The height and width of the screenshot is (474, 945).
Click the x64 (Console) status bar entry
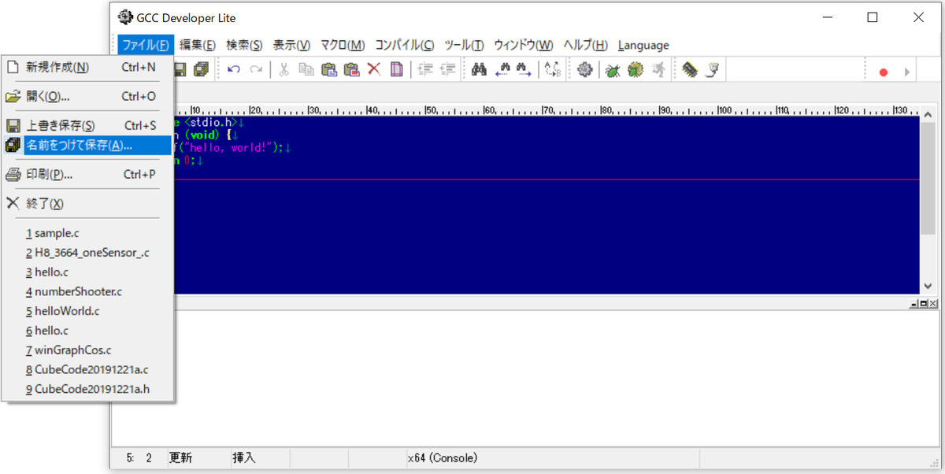(x=442, y=457)
